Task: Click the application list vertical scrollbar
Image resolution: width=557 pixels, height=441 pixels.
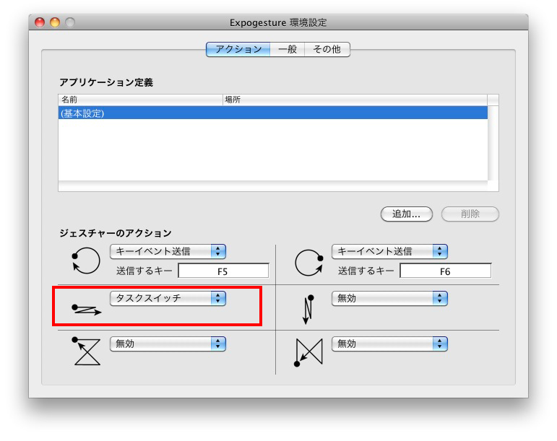Action: coord(493,143)
